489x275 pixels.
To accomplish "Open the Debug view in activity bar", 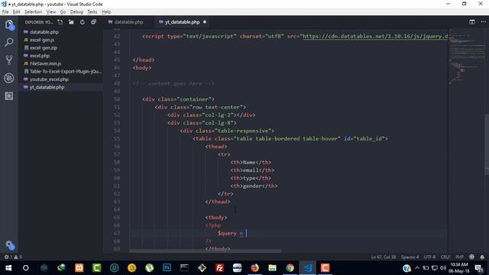I will [9, 78].
